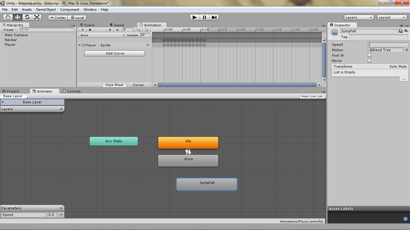Enable the Mirror option in Inspector
The height and width of the screenshot is (230, 410).
[369, 61]
